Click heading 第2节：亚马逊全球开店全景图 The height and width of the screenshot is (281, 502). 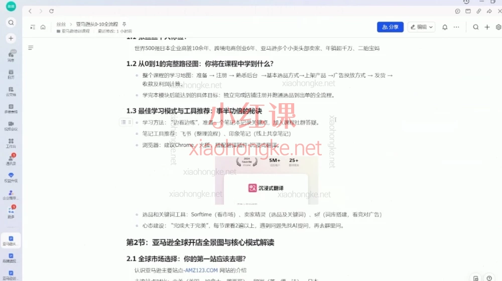tap(200, 242)
